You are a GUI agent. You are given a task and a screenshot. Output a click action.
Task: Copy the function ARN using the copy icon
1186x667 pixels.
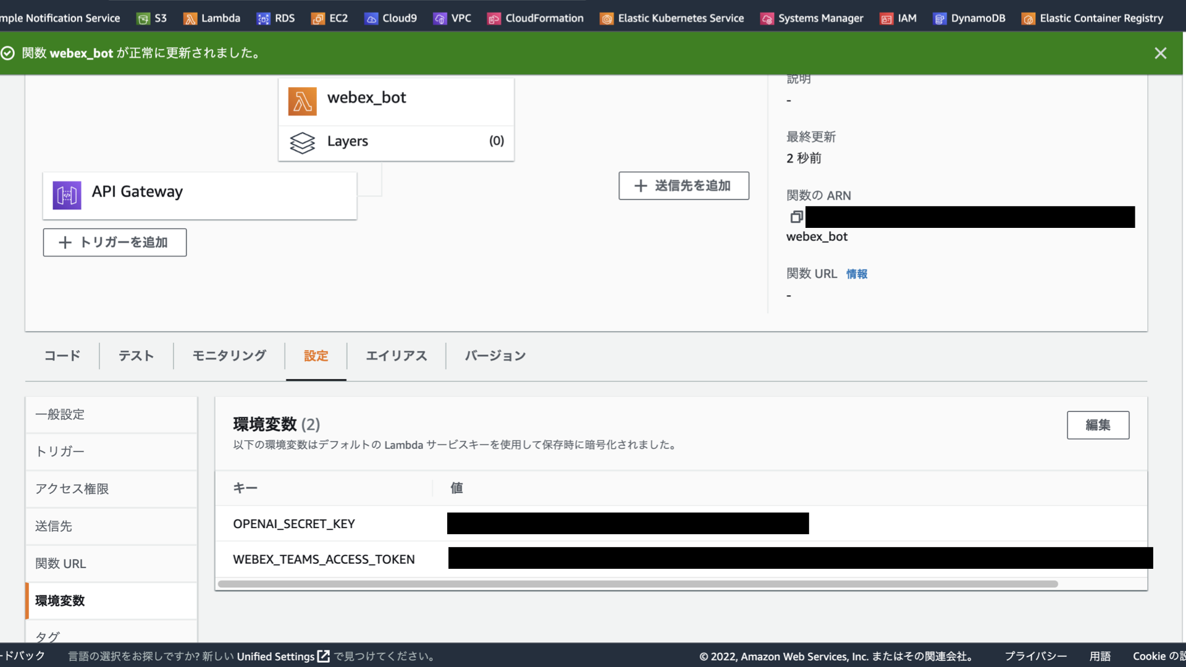click(796, 217)
